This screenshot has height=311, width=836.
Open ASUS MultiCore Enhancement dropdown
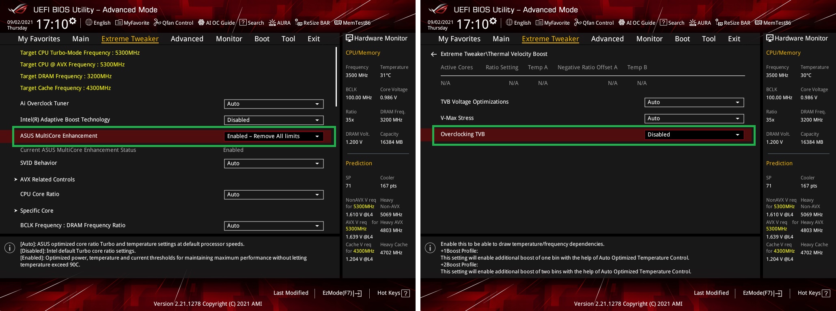pyautogui.click(x=274, y=136)
